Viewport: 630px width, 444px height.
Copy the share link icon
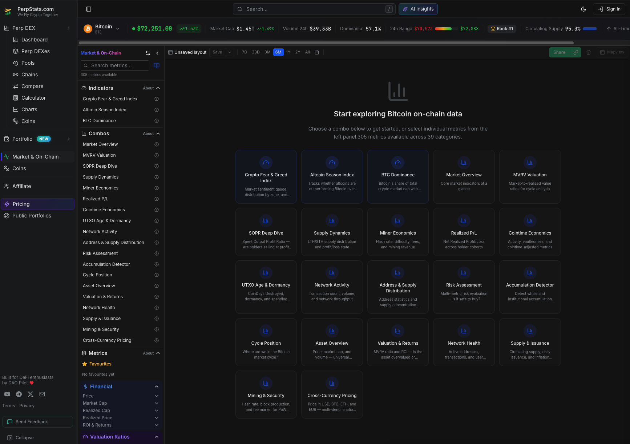[x=576, y=52]
